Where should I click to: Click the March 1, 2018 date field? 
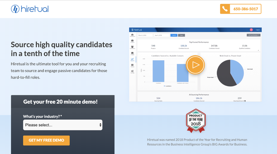point(145,35)
